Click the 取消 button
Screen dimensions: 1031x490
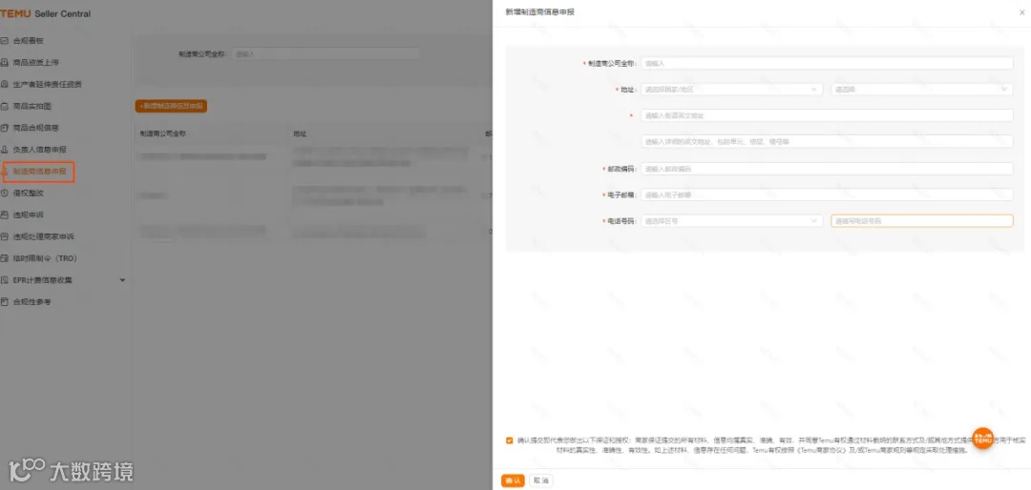tap(541, 480)
